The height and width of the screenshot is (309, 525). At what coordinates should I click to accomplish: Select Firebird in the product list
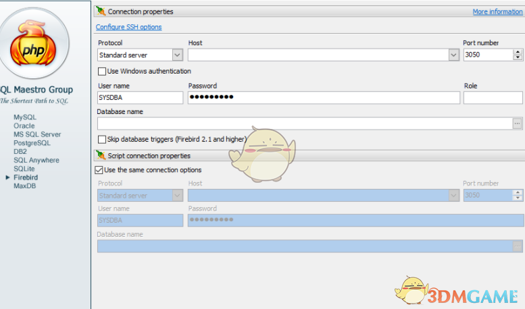coord(26,177)
